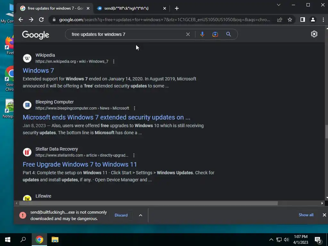Open the volume tray icon

tap(286, 240)
